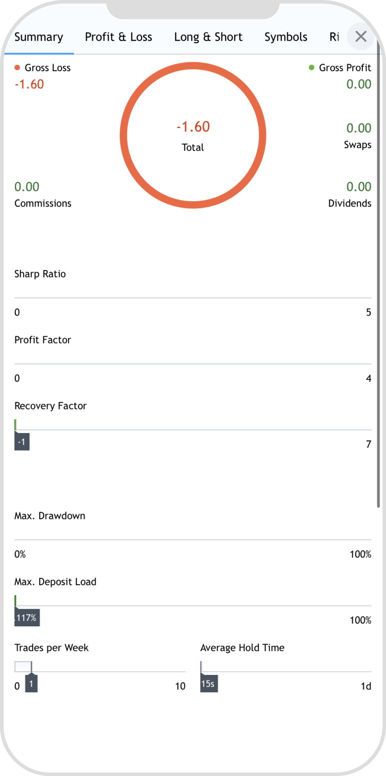386x776 pixels.
Task: Switch to the Profit & Loss tab
Action: 118,37
